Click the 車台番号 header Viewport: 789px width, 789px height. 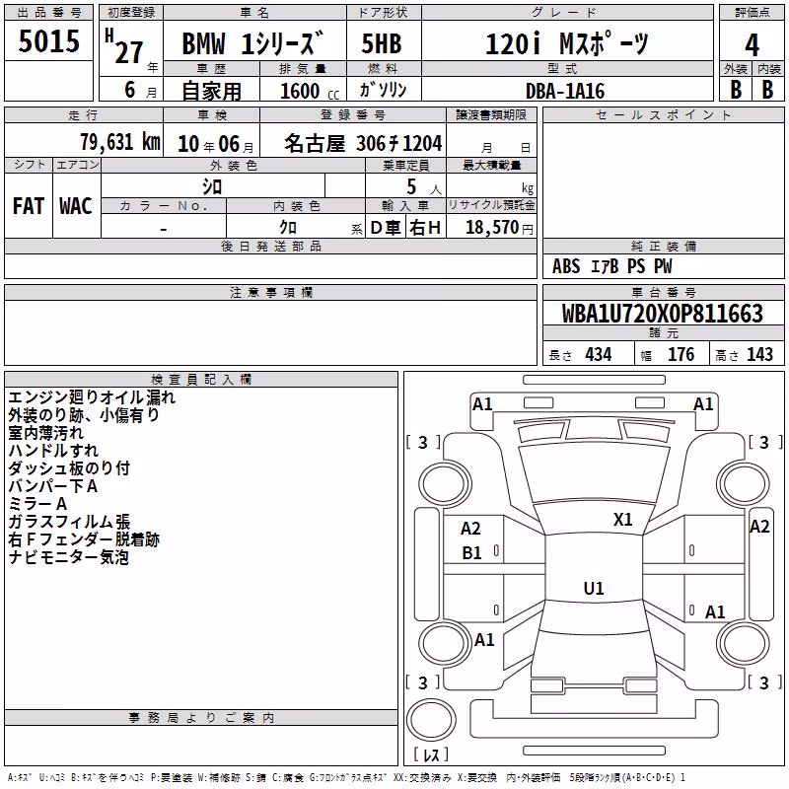663,292
